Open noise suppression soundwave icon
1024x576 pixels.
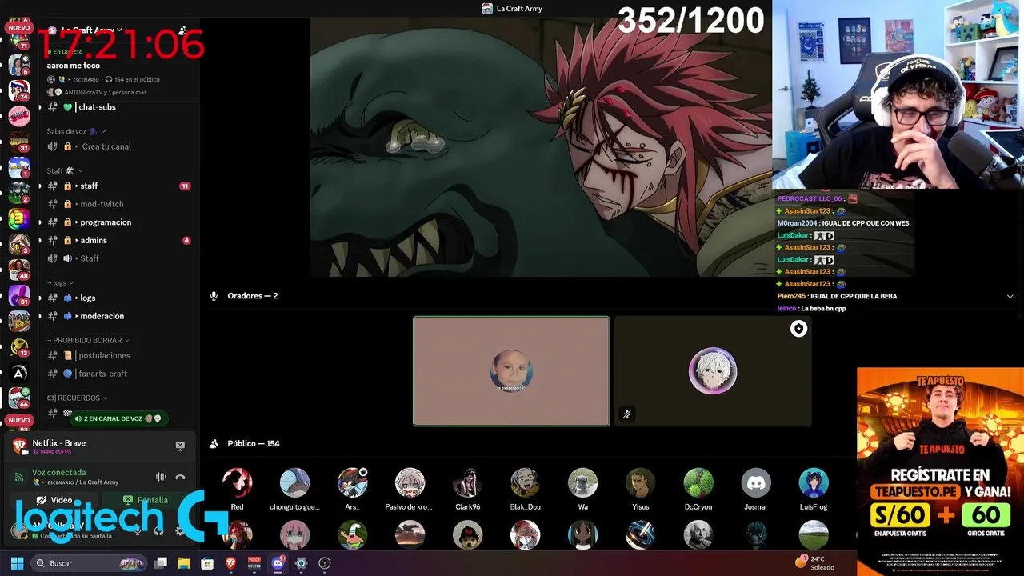pos(161,477)
